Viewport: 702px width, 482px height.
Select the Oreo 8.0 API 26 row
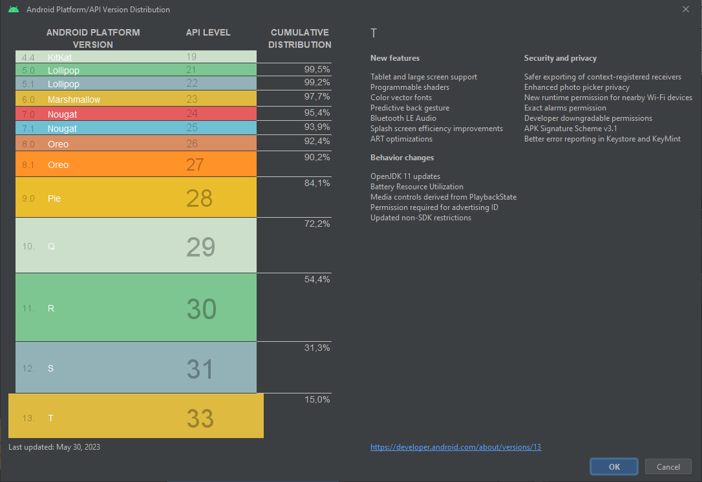click(136, 143)
